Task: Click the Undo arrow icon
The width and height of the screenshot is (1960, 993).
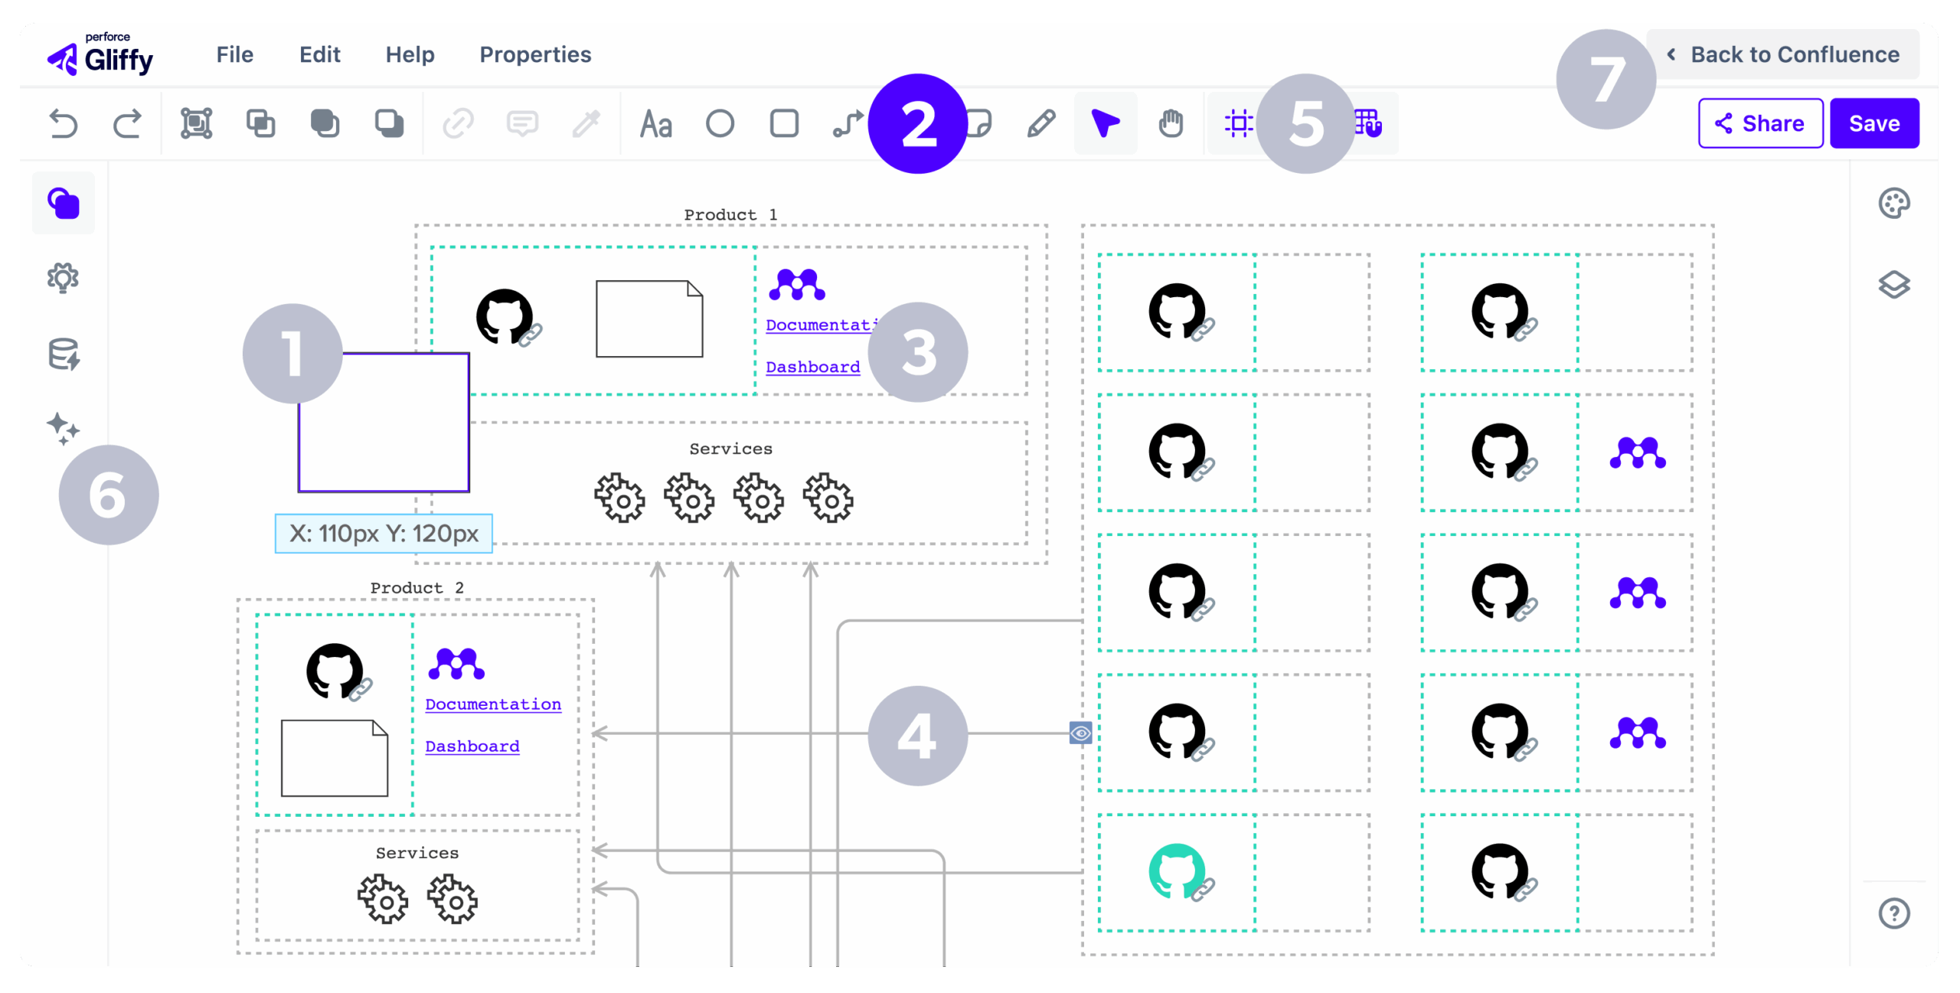Action: [64, 123]
